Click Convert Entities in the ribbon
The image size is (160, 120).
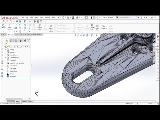point(40,27)
